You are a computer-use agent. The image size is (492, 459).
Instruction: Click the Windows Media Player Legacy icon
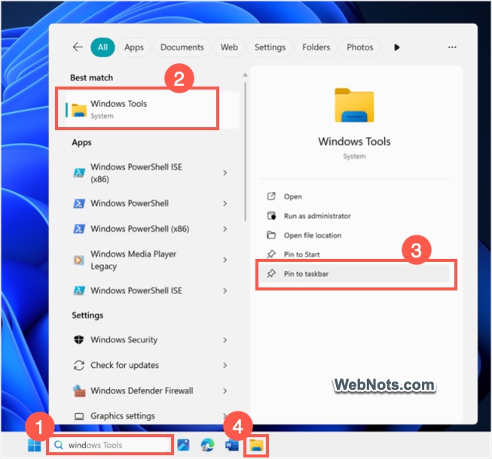coord(78,260)
